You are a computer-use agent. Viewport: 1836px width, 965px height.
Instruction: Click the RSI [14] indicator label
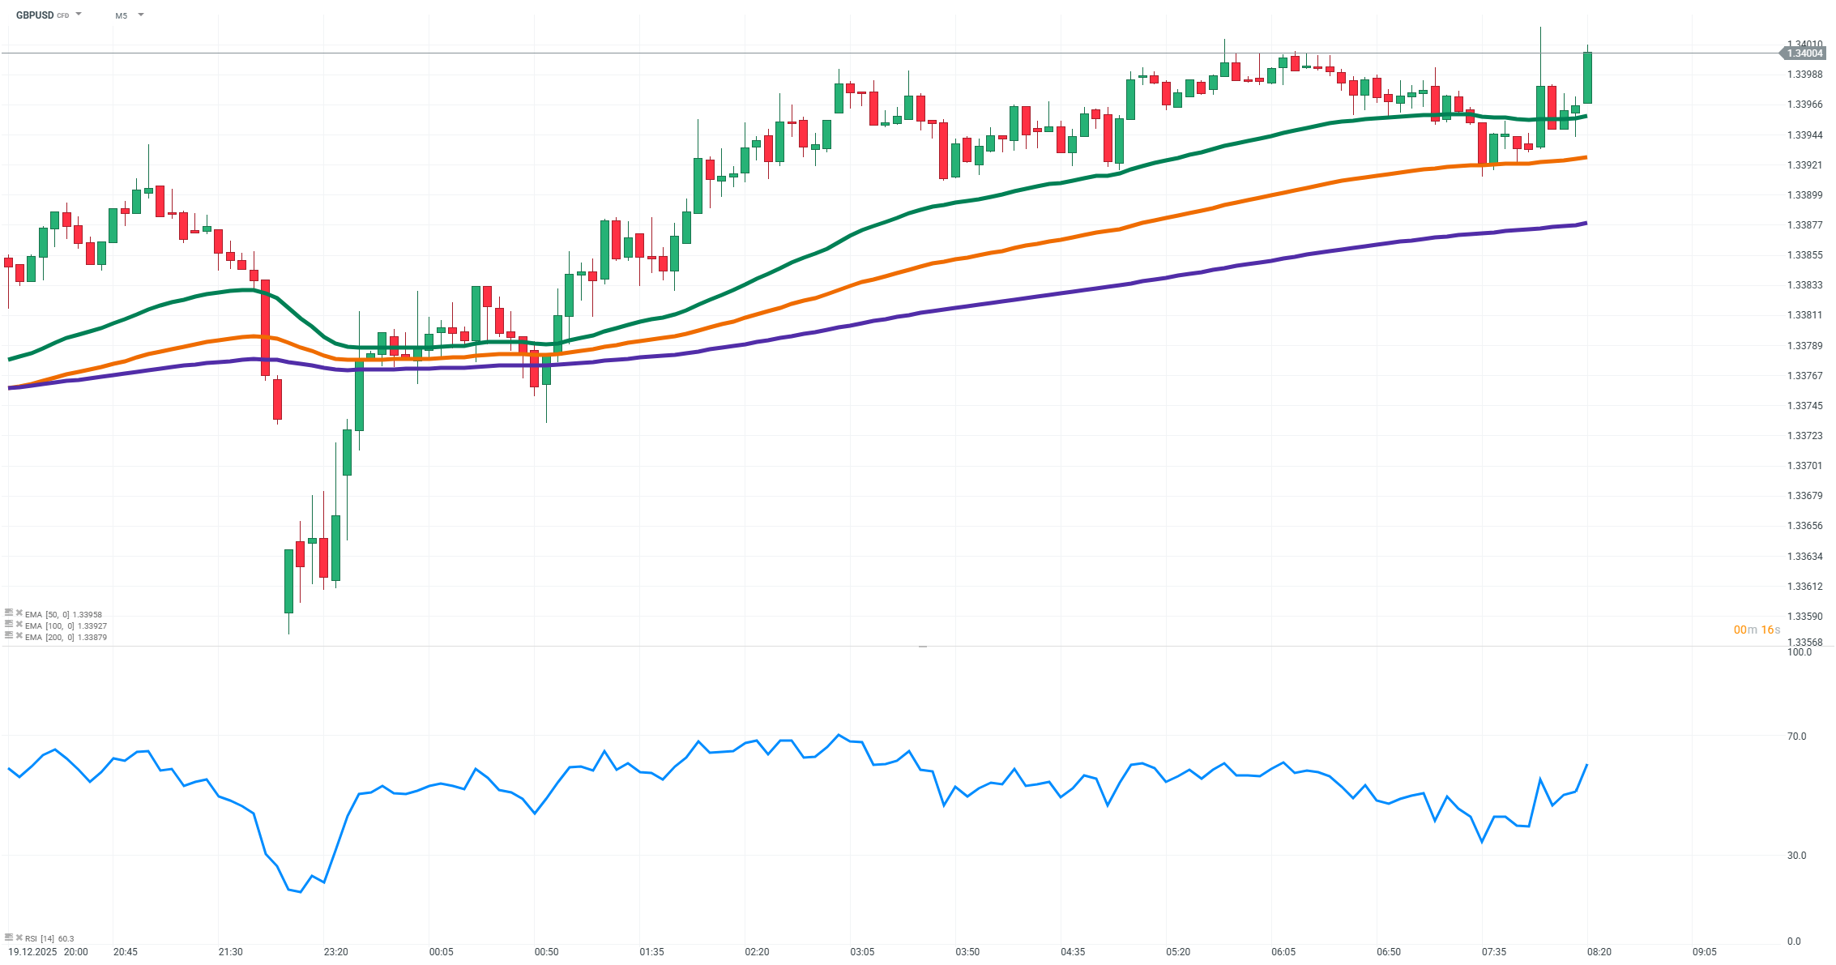point(41,938)
